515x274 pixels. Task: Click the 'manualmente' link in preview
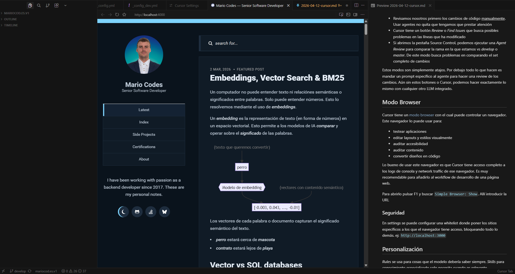(493, 19)
